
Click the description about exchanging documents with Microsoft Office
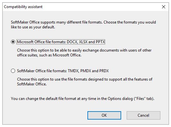pyautogui.click(x=84, y=53)
